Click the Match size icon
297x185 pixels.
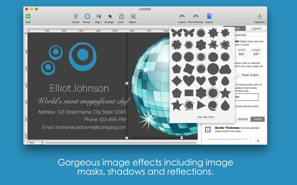[133, 16]
